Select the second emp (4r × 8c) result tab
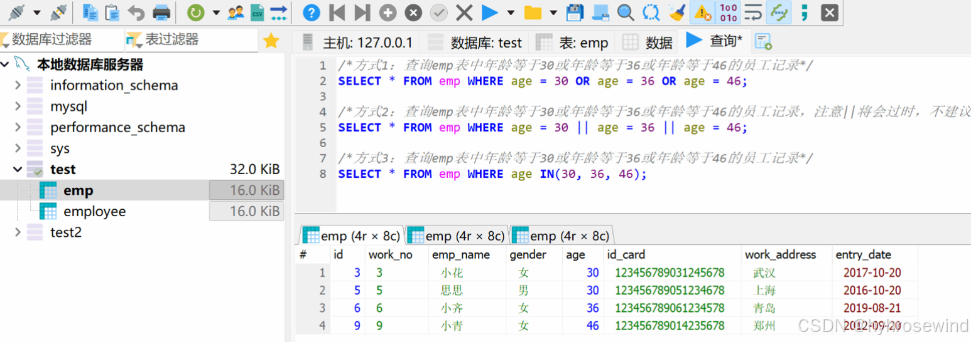Image resolution: width=971 pixels, height=342 pixels. 455,236
